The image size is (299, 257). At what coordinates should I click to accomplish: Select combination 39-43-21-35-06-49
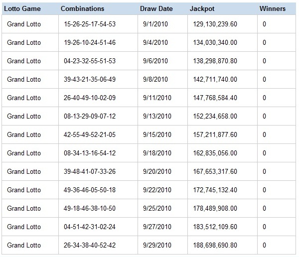(90, 79)
